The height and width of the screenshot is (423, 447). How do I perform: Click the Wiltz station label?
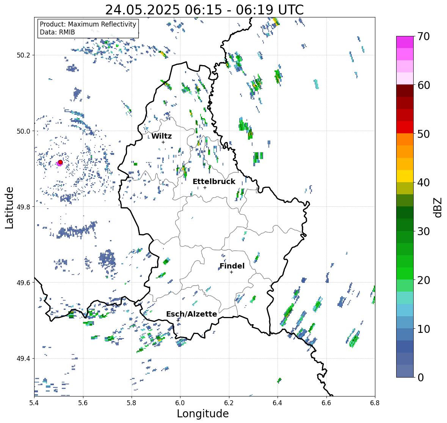pos(162,136)
